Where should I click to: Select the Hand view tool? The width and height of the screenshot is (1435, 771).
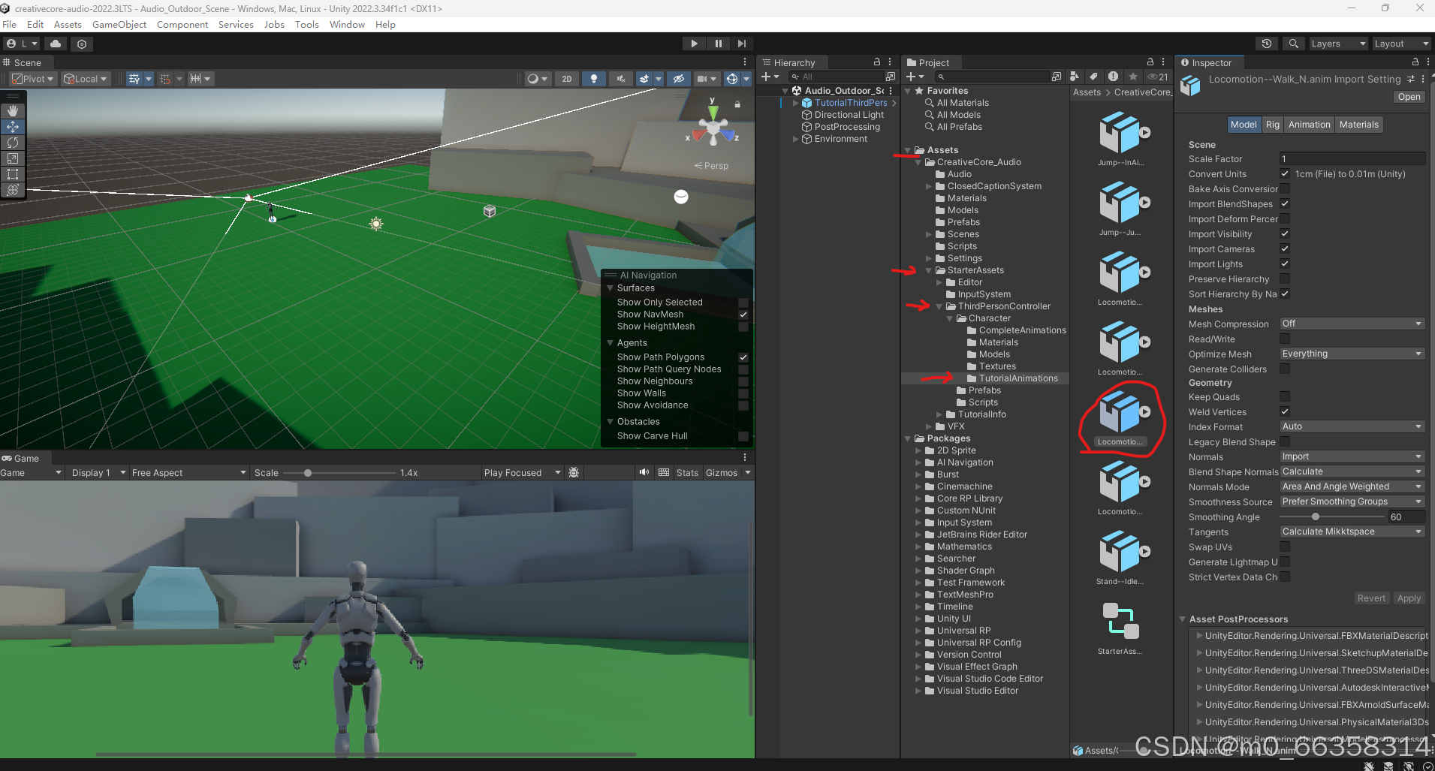pos(13,111)
